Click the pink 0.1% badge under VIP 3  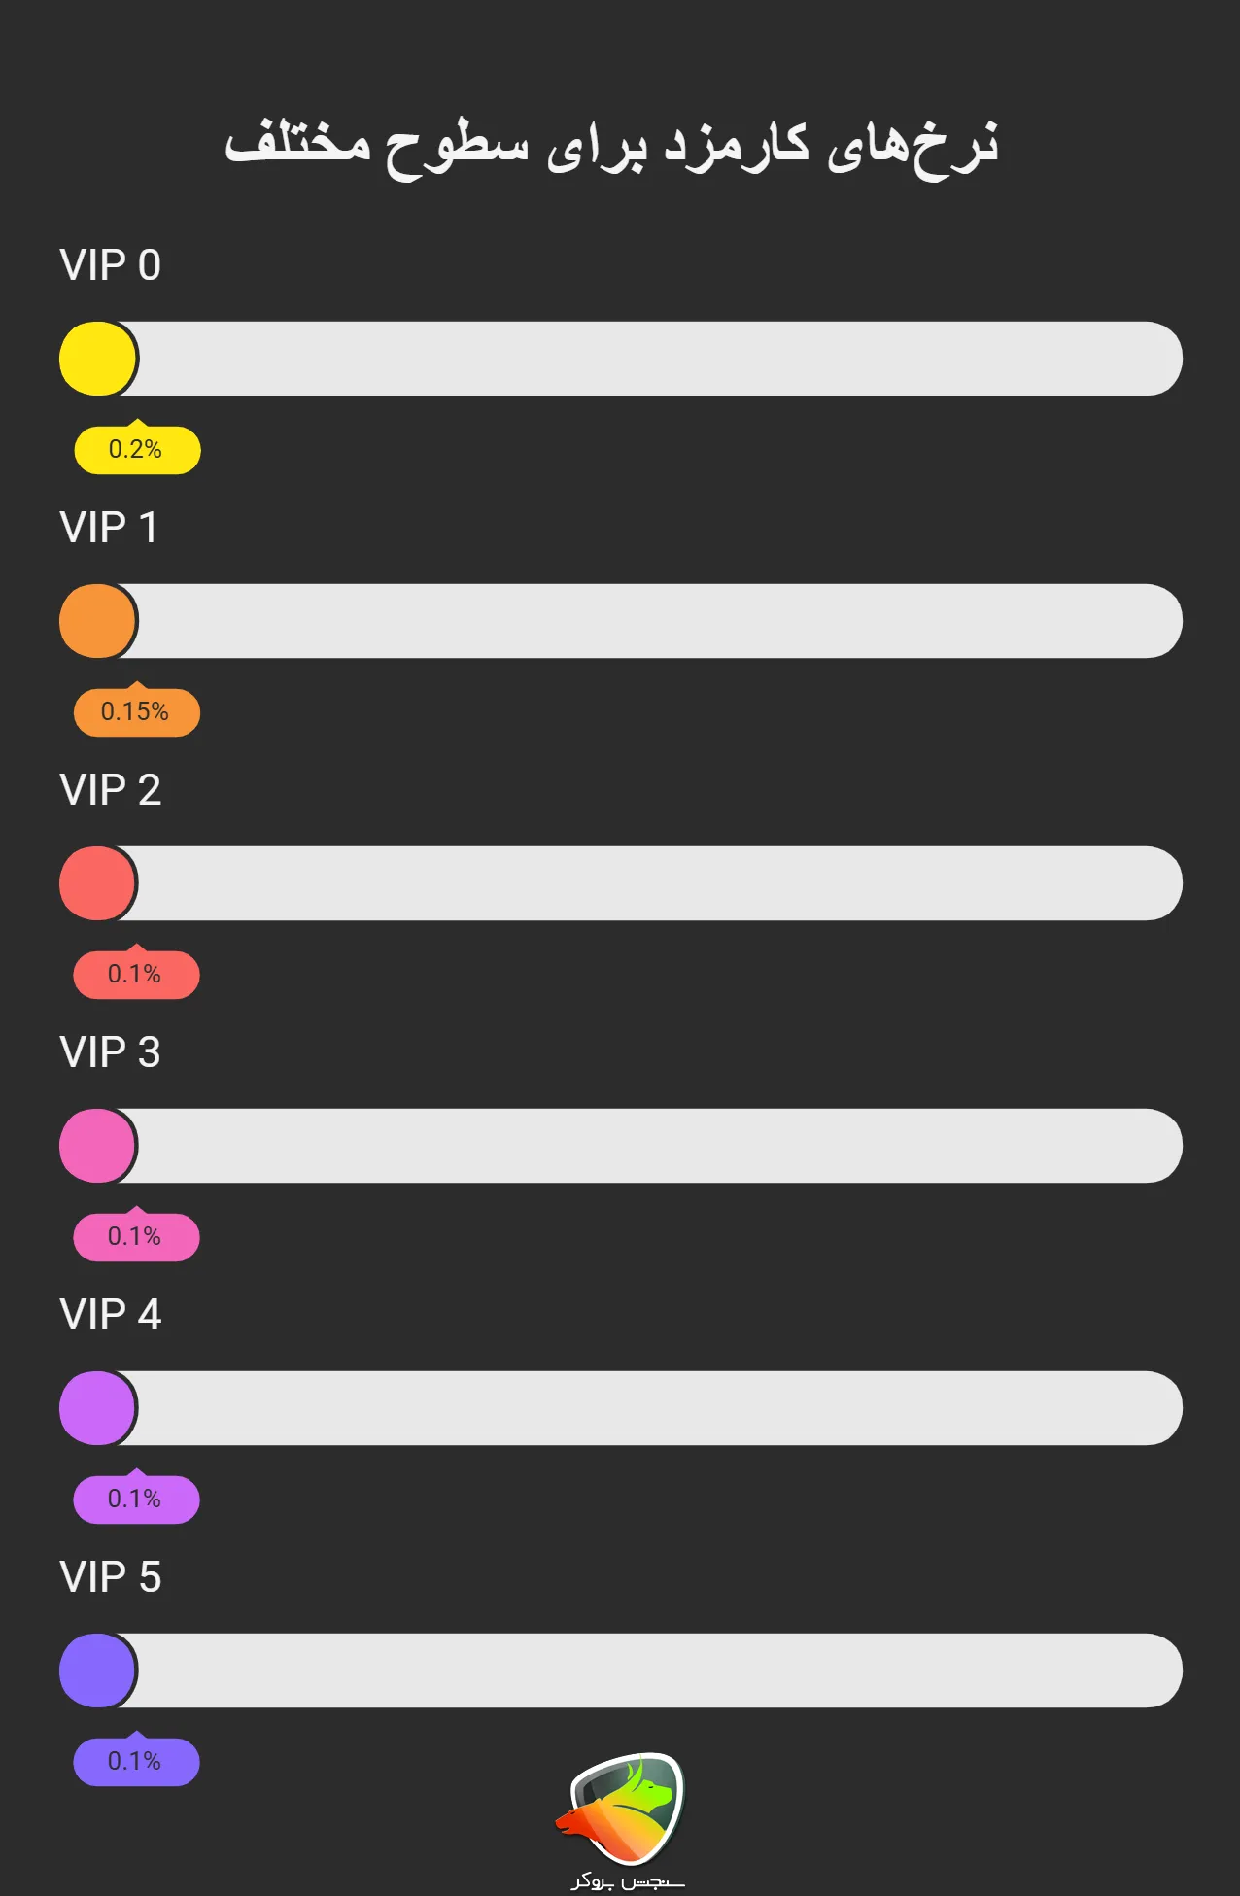(136, 1237)
